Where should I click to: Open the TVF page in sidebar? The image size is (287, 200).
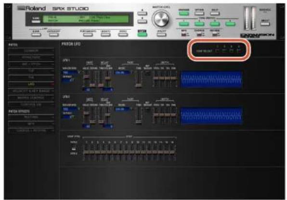point(31,71)
